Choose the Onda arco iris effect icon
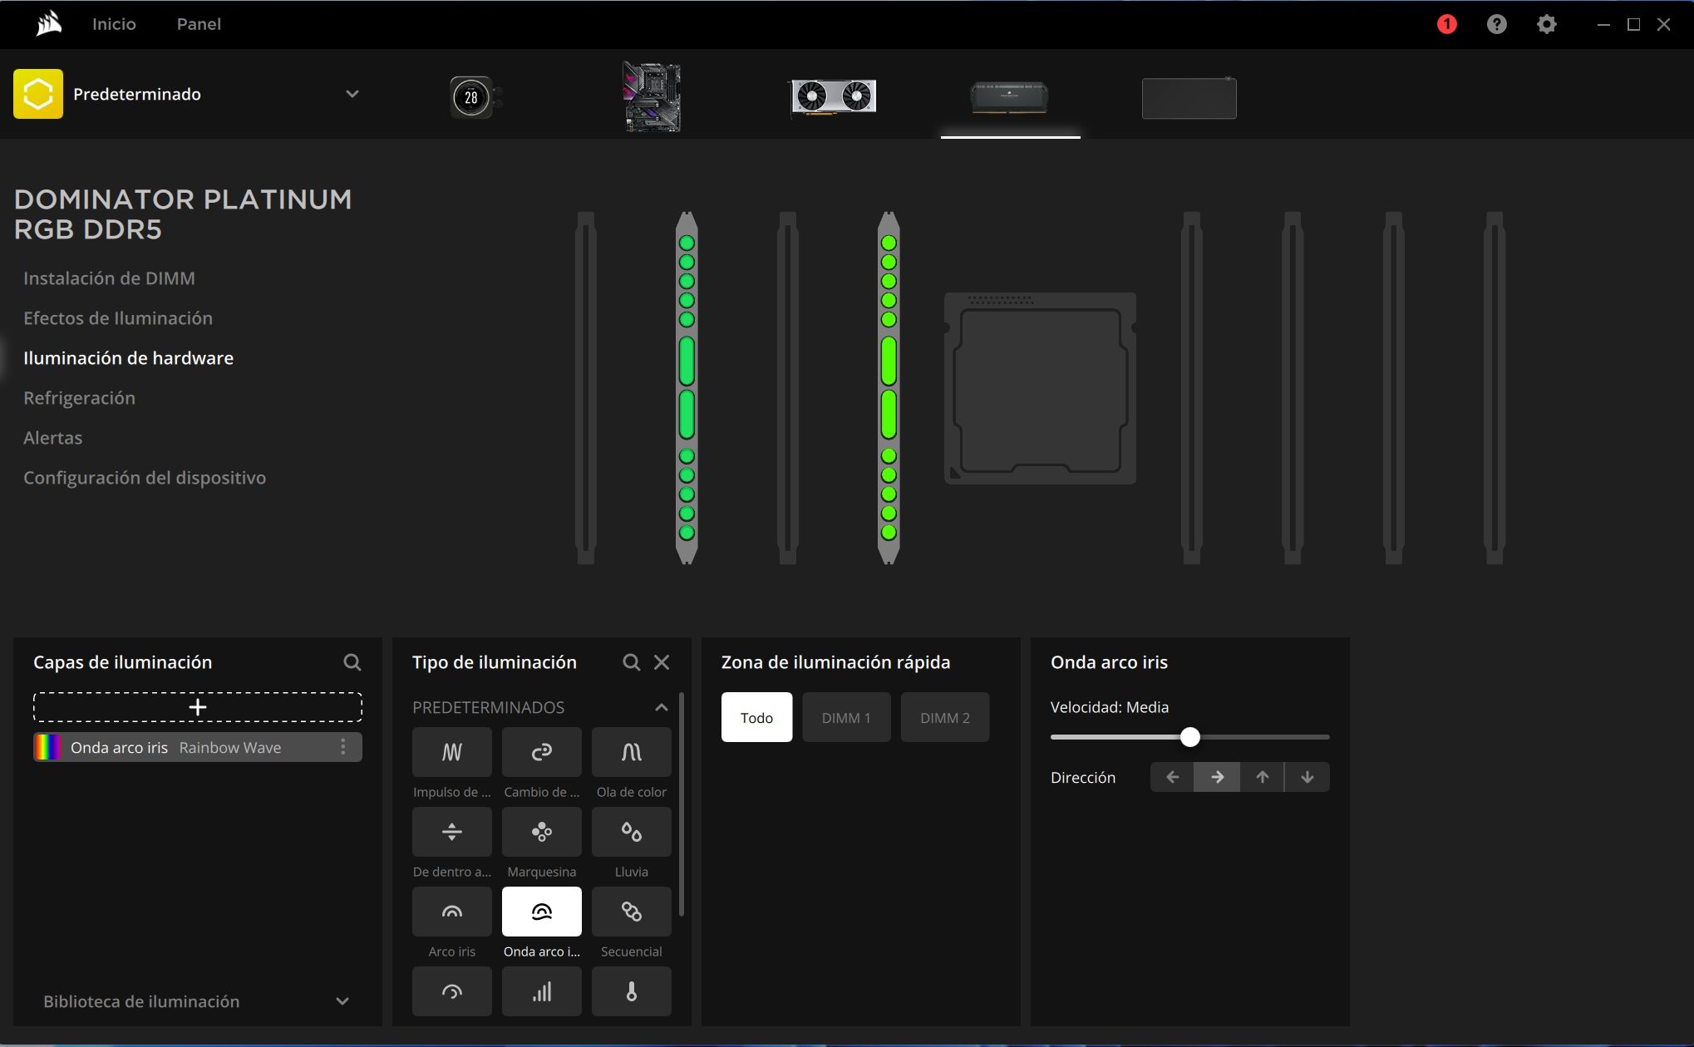The width and height of the screenshot is (1694, 1047). [x=542, y=912]
